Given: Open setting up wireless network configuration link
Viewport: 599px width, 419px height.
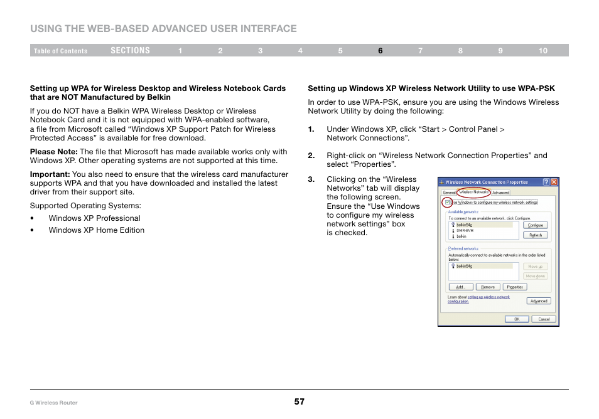Looking at the screenshot, I should point(478,299).
